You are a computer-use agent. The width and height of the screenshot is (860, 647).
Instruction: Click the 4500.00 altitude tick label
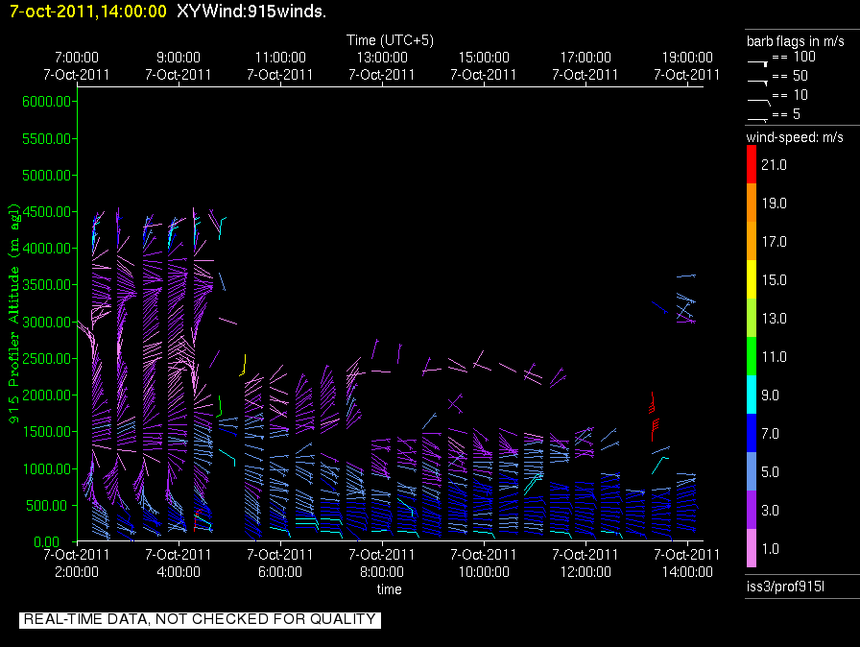point(47,211)
